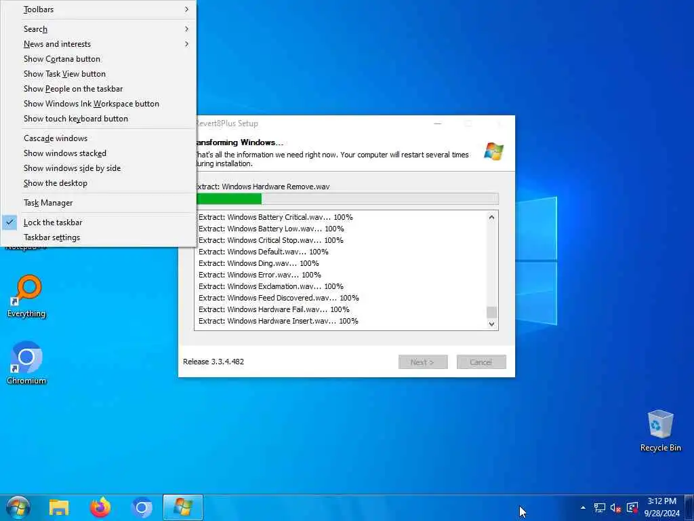
Task: Click the Windows flag logo in the setup header
Action: pyautogui.click(x=493, y=151)
